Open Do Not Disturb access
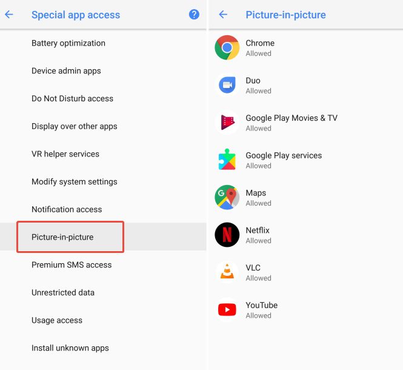Viewport: 403px width, 370px height. [103, 98]
